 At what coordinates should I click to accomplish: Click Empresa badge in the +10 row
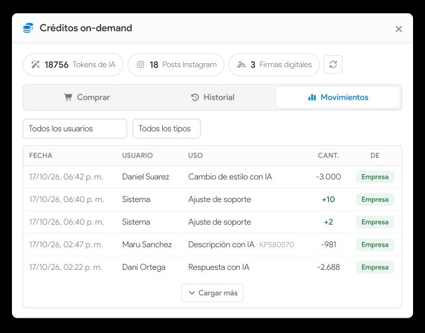(x=375, y=199)
